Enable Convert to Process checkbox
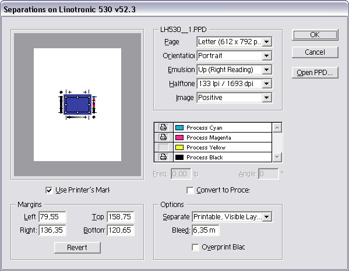The height and width of the screenshot is (271, 349). tap(190, 190)
